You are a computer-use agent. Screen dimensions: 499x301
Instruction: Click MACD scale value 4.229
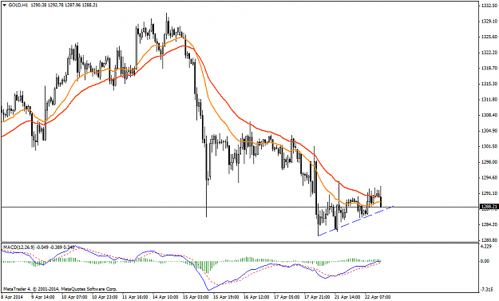(x=487, y=246)
